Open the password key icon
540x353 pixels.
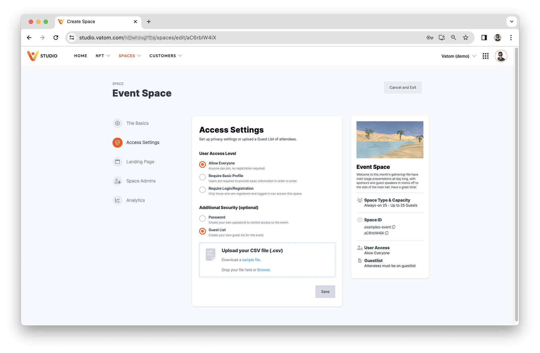(x=430, y=38)
